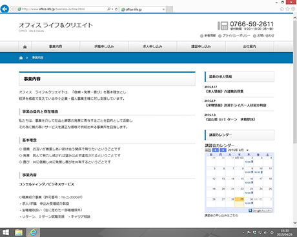
Task: Select highlighted April 29 calendar cell
Action: pyautogui.click(x=240, y=202)
